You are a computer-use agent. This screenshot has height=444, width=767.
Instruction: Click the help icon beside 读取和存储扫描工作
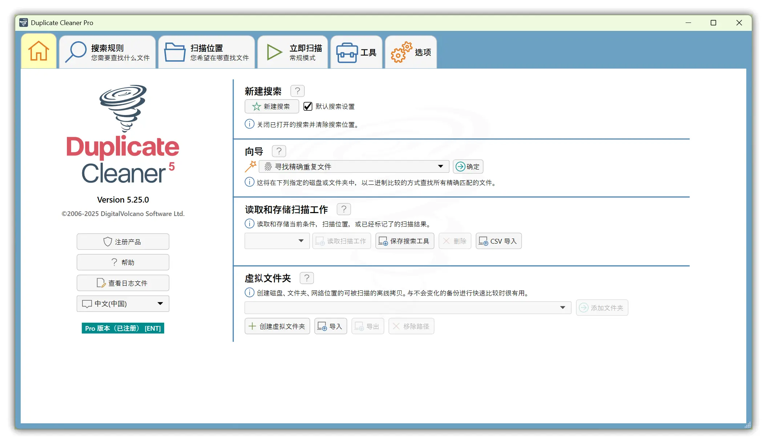pyautogui.click(x=344, y=209)
